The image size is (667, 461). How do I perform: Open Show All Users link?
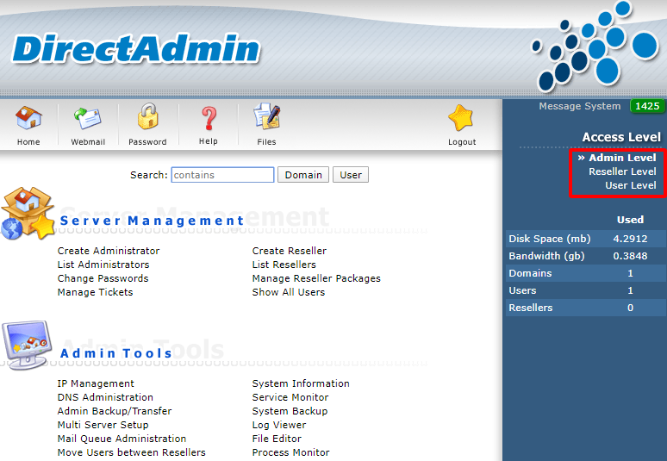click(x=289, y=292)
